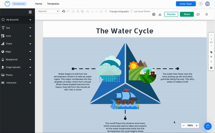Open the Alignment dropdown

click(x=48, y=11)
